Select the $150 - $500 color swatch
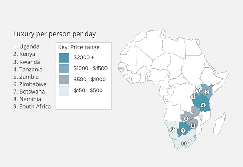 [x=64, y=91]
